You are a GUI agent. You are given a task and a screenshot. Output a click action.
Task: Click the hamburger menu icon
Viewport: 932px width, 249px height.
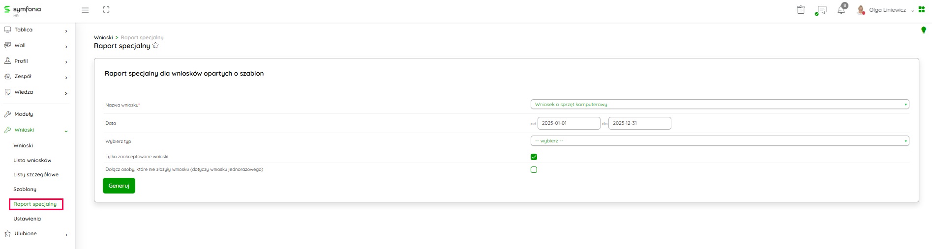tap(85, 10)
